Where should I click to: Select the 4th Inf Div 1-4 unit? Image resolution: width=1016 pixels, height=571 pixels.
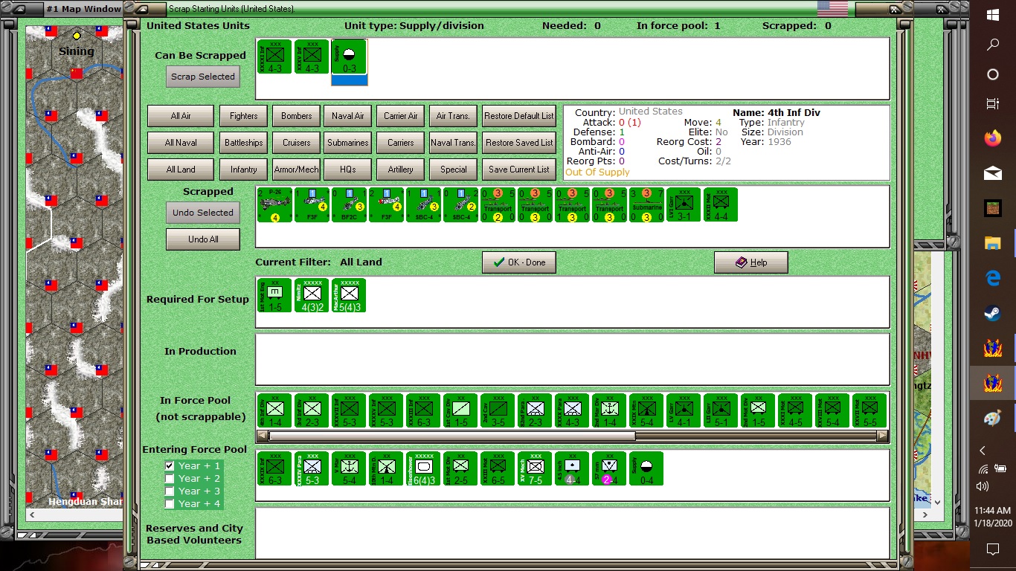point(274,410)
